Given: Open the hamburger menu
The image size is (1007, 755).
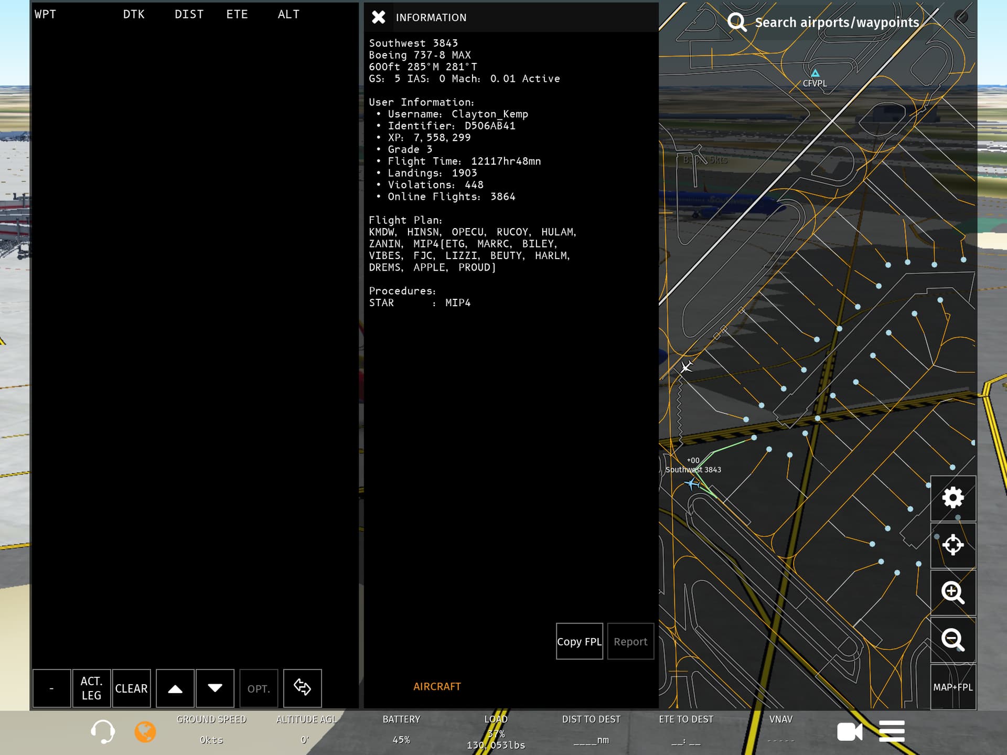Looking at the screenshot, I should click(x=892, y=731).
